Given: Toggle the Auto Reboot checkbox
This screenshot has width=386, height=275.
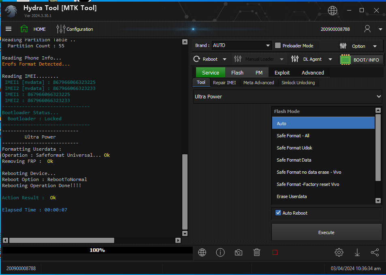Looking at the screenshot, I should point(278,213).
